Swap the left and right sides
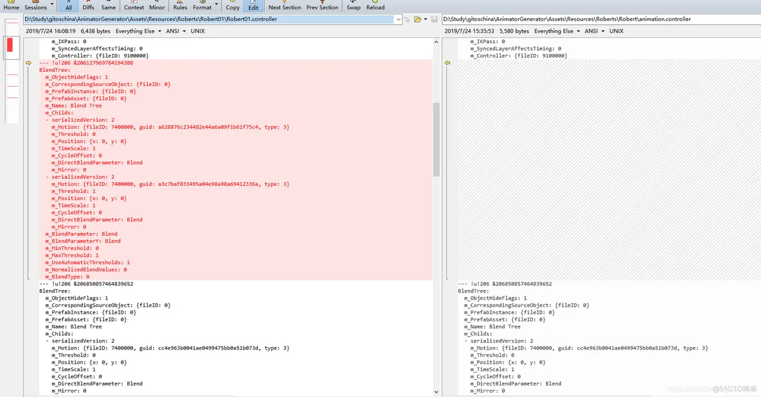Image resolution: width=761 pixels, height=397 pixels. [354, 6]
